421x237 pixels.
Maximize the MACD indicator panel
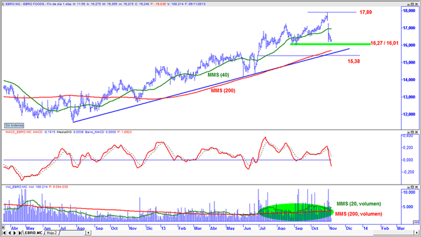[413, 132]
